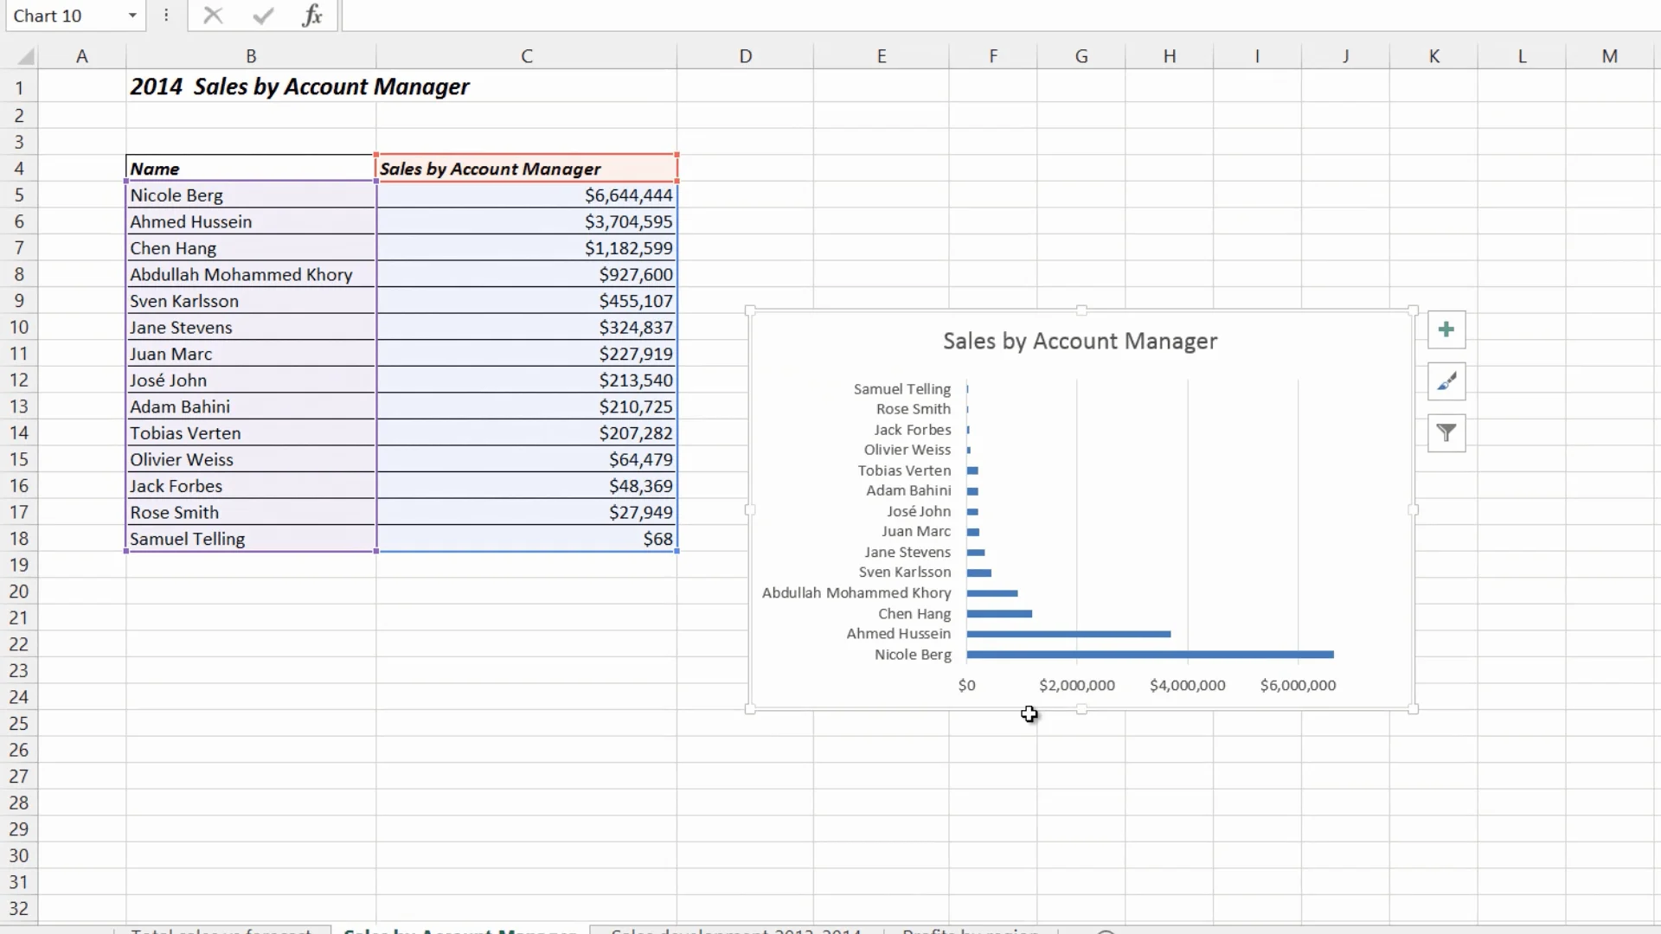This screenshot has width=1661, height=934.
Task: Select the Chen Hang name cell
Action: [251, 248]
